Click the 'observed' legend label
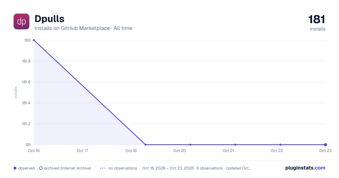Image resolution: width=339 pixels, height=178 pixels. click(26, 168)
